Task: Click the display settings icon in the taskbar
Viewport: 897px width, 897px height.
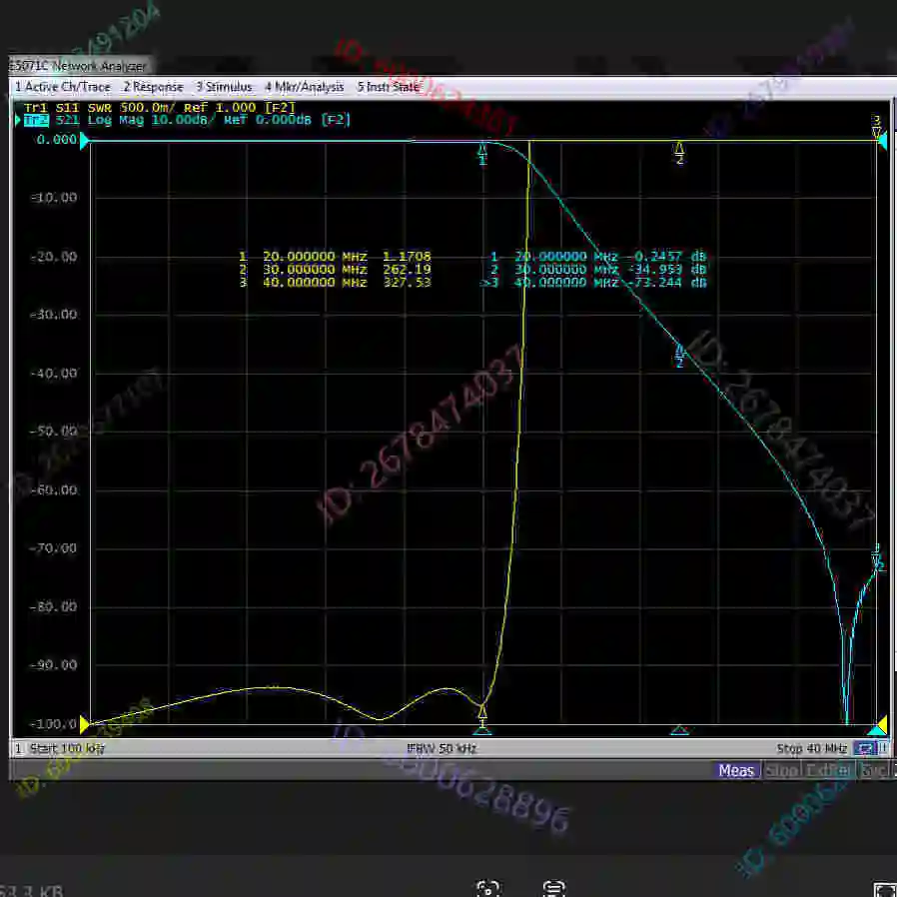Action: pyautogui.click(x=551, y=888)
